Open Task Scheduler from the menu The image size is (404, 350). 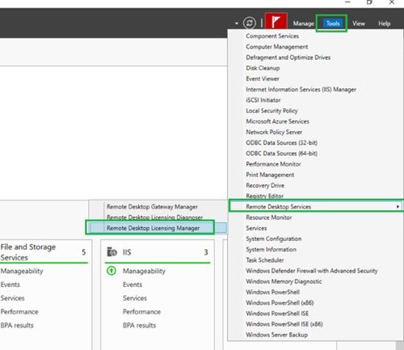pyautogui.click(x=265, y=260)
